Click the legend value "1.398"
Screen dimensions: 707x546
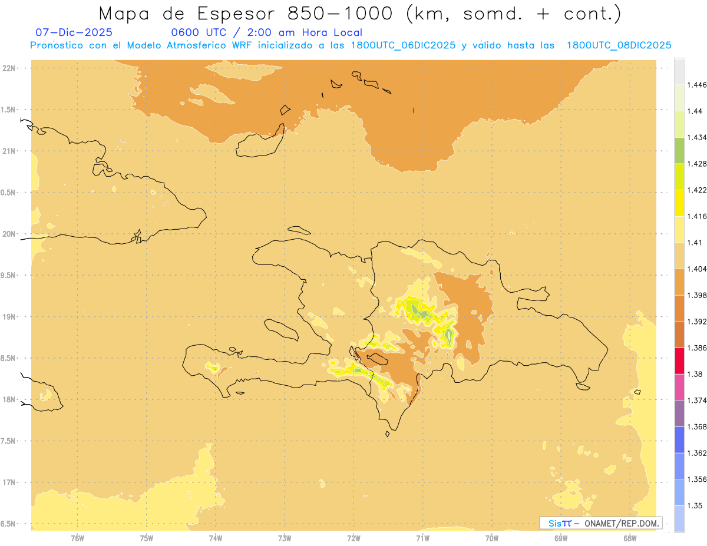697,295
